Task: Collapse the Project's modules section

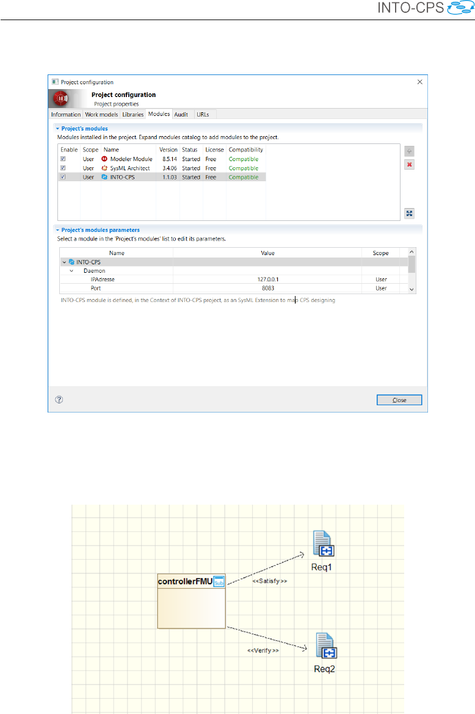Action: tap(57, 129)
